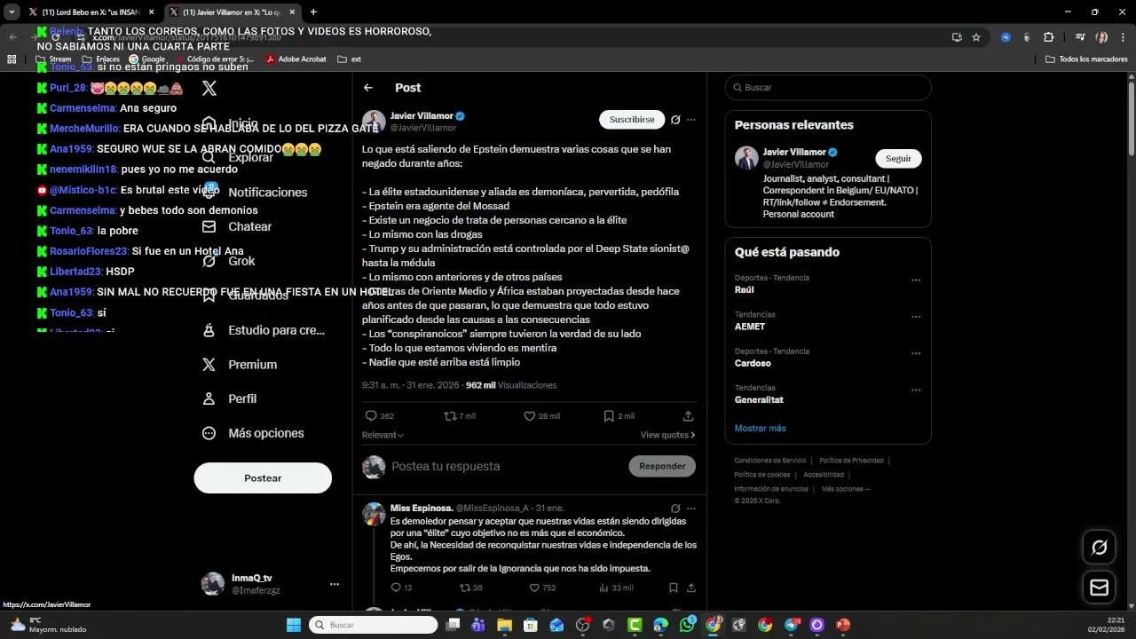Open the Generalitat trending topic
The width and height of the screenshot is (1136, 639).
pos(759,399)
